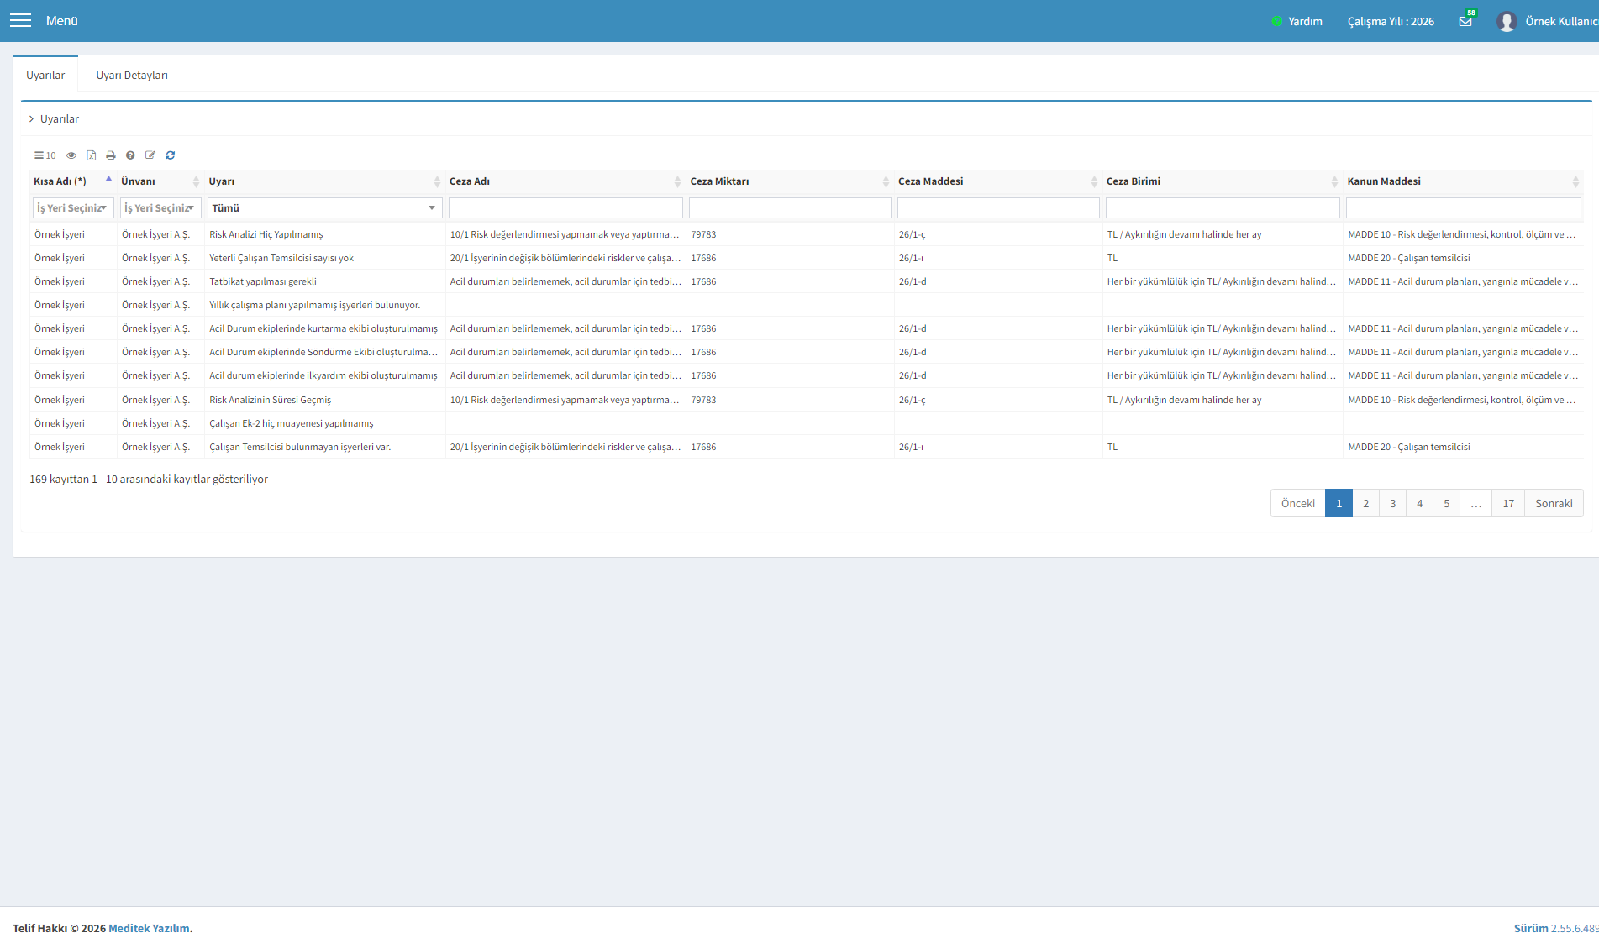Screen dimensions: 1599x949
Task: Click the print table icon
Action: pos(110,155)
